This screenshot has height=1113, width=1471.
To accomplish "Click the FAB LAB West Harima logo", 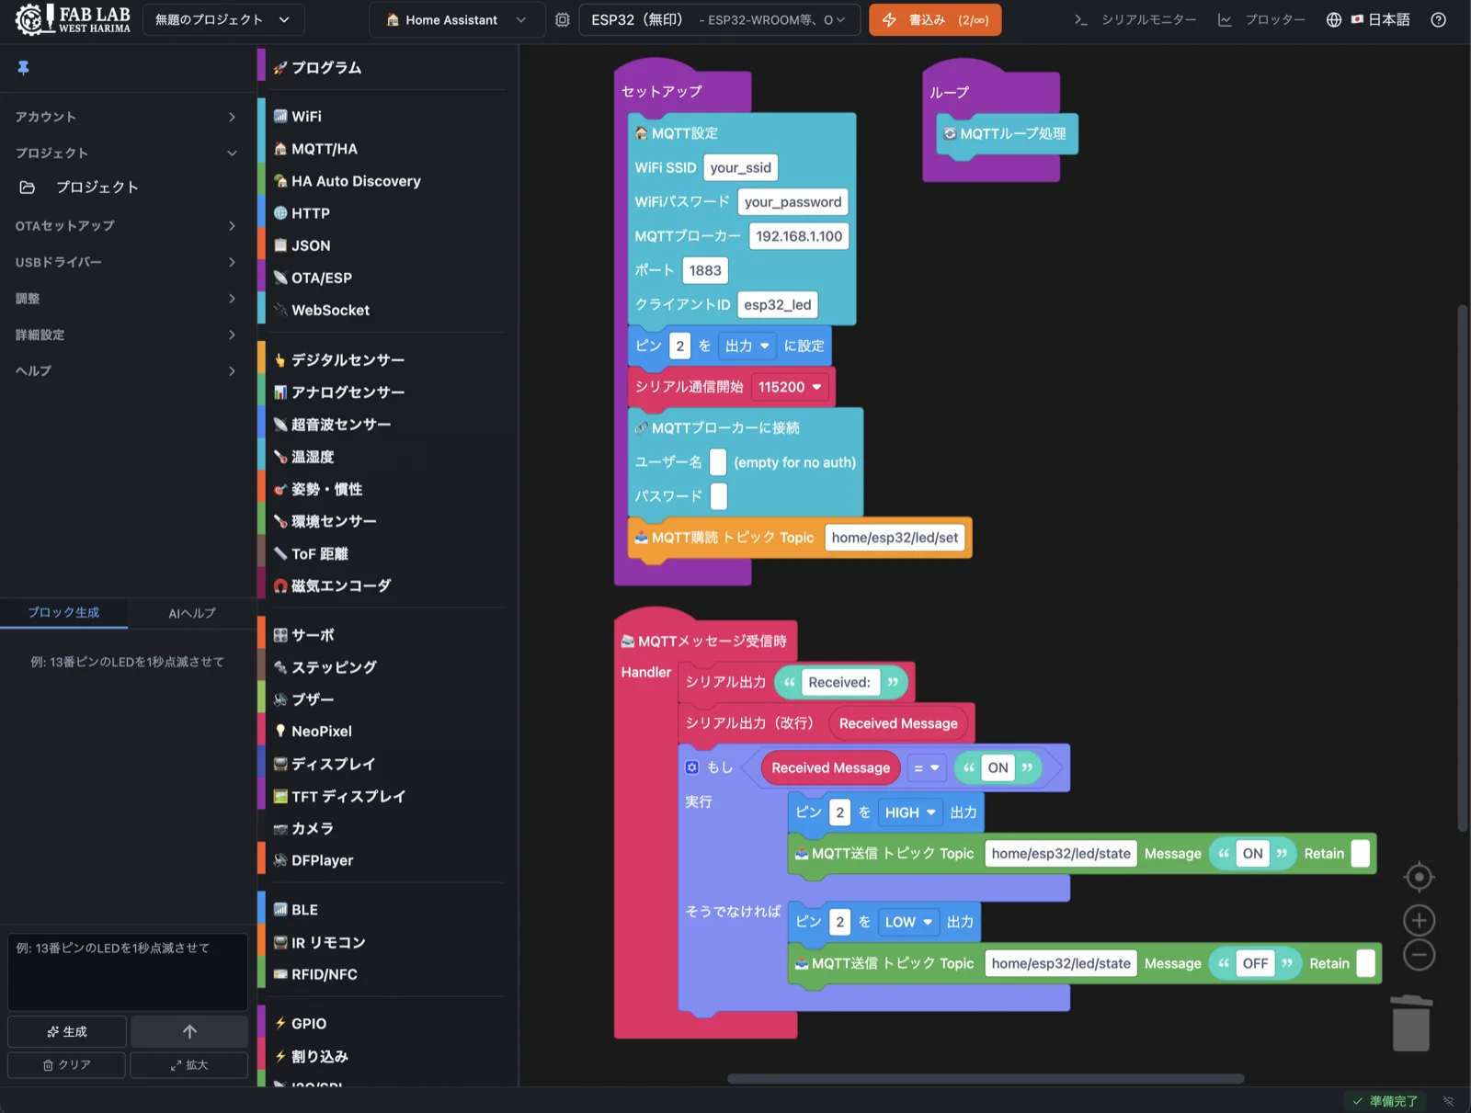I will click(72, 19).
